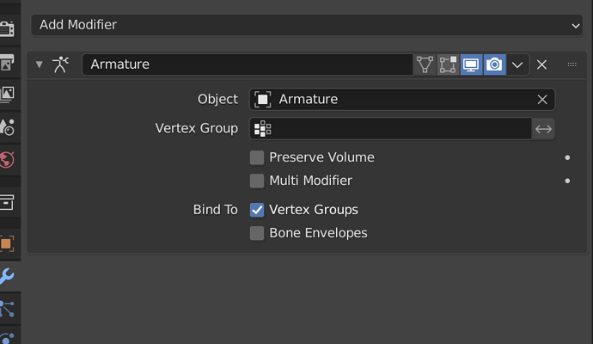Enable Preserve Volume checkbox

257,157
